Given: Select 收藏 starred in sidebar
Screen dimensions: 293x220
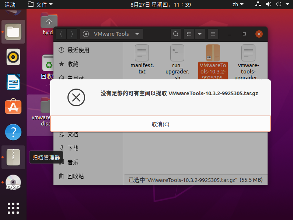Looking at the screenshot, I should pyautogui.click(x=88, y=64).
